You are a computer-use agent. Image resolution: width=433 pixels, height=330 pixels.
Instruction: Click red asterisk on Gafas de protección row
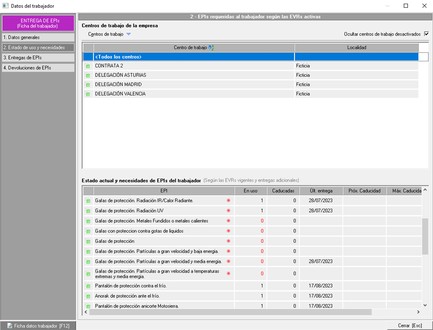[x=228, y=241]
